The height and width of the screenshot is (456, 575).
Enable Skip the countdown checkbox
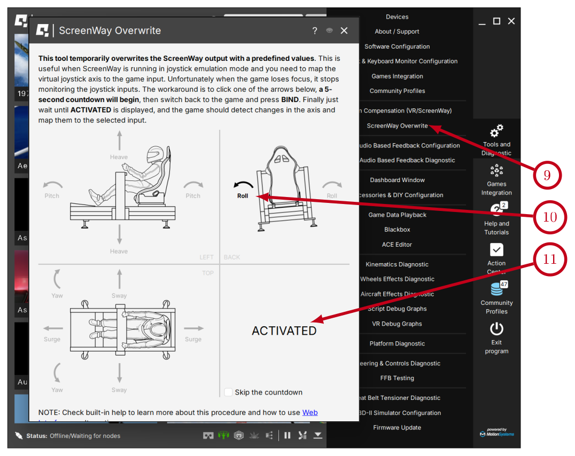click(x=229, y=392)
